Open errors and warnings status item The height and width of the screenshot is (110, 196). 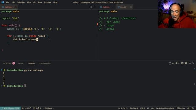pyautogui.click(x=37, y=108)
